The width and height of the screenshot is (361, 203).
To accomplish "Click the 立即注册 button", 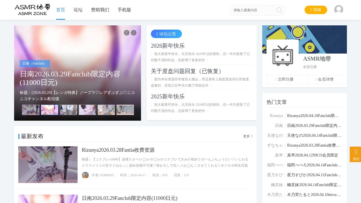I will pos(284,80).
